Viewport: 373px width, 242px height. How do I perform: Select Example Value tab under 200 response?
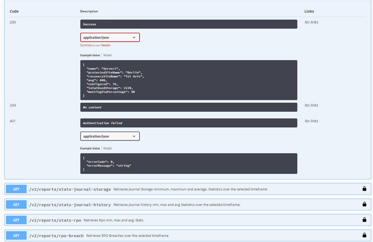coord(90,55)
